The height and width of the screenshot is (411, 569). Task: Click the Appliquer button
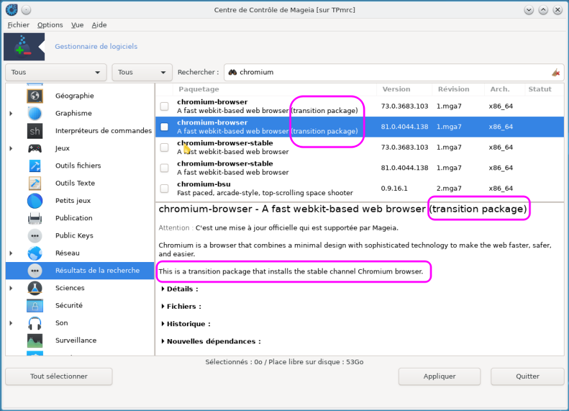[439, 376]
